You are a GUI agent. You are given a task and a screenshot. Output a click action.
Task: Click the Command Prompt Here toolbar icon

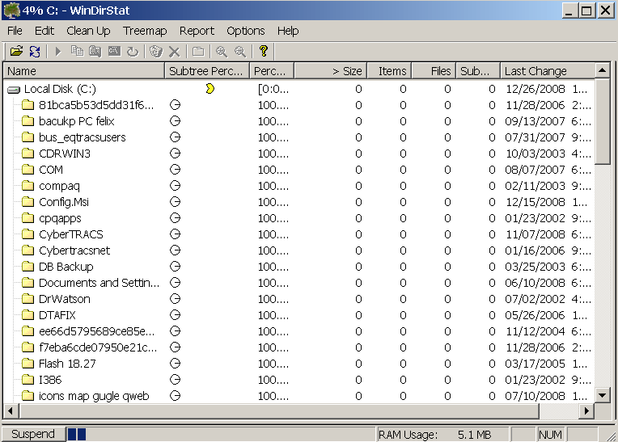pos(114,52)
